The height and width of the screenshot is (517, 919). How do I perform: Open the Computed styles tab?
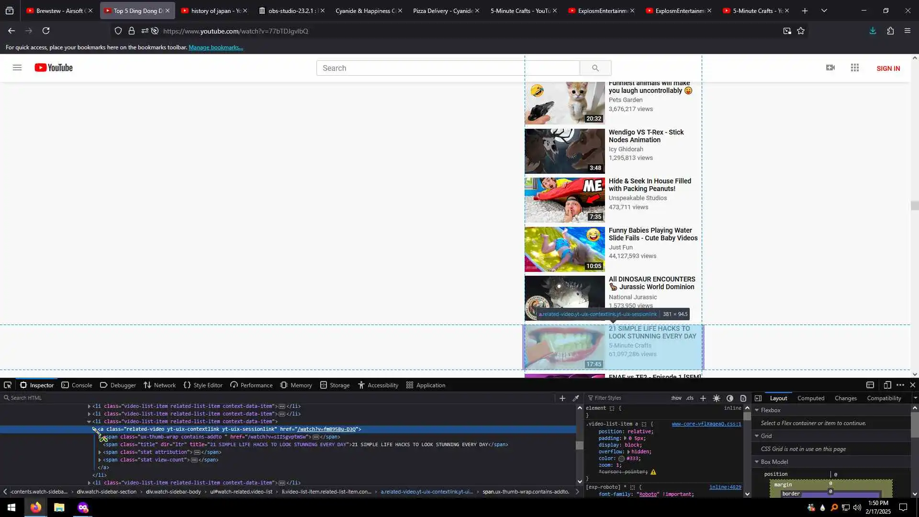810,398
